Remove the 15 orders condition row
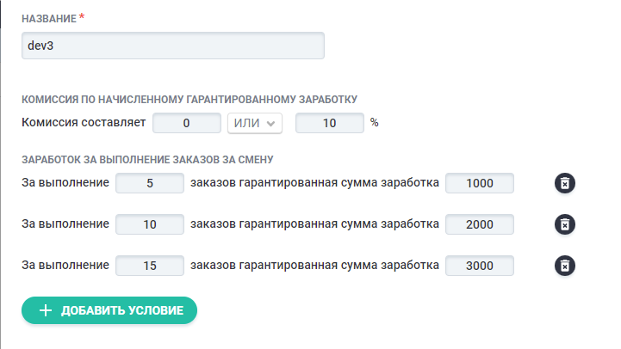 (564, 266)
